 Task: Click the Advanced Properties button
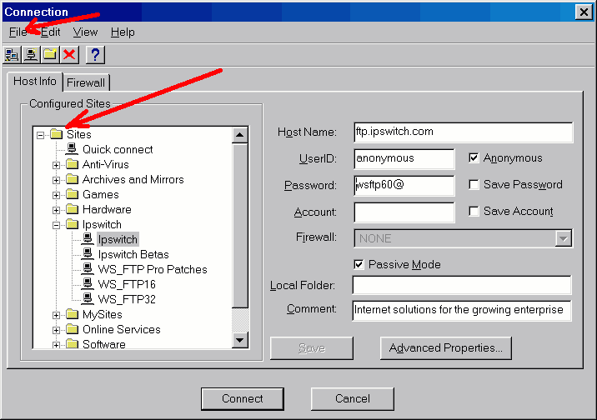[446, 348]
